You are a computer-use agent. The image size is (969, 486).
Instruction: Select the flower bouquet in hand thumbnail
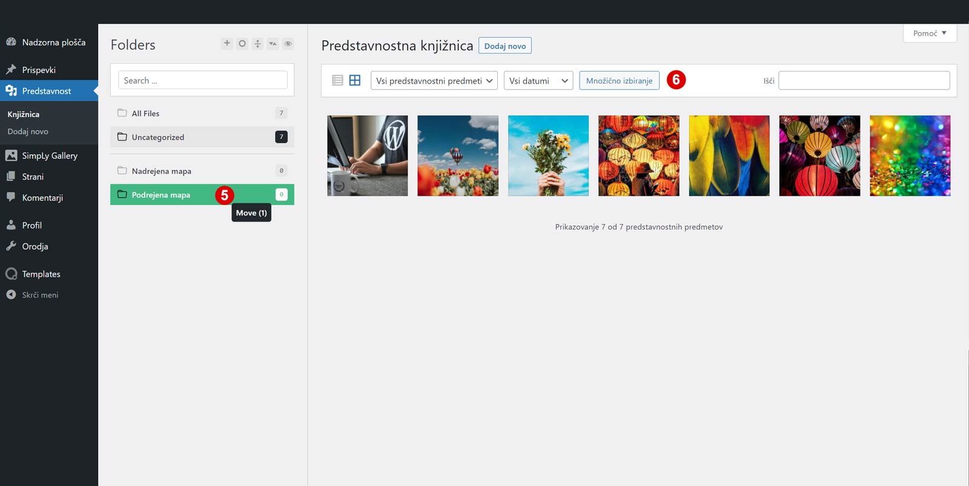coord(548,156)
